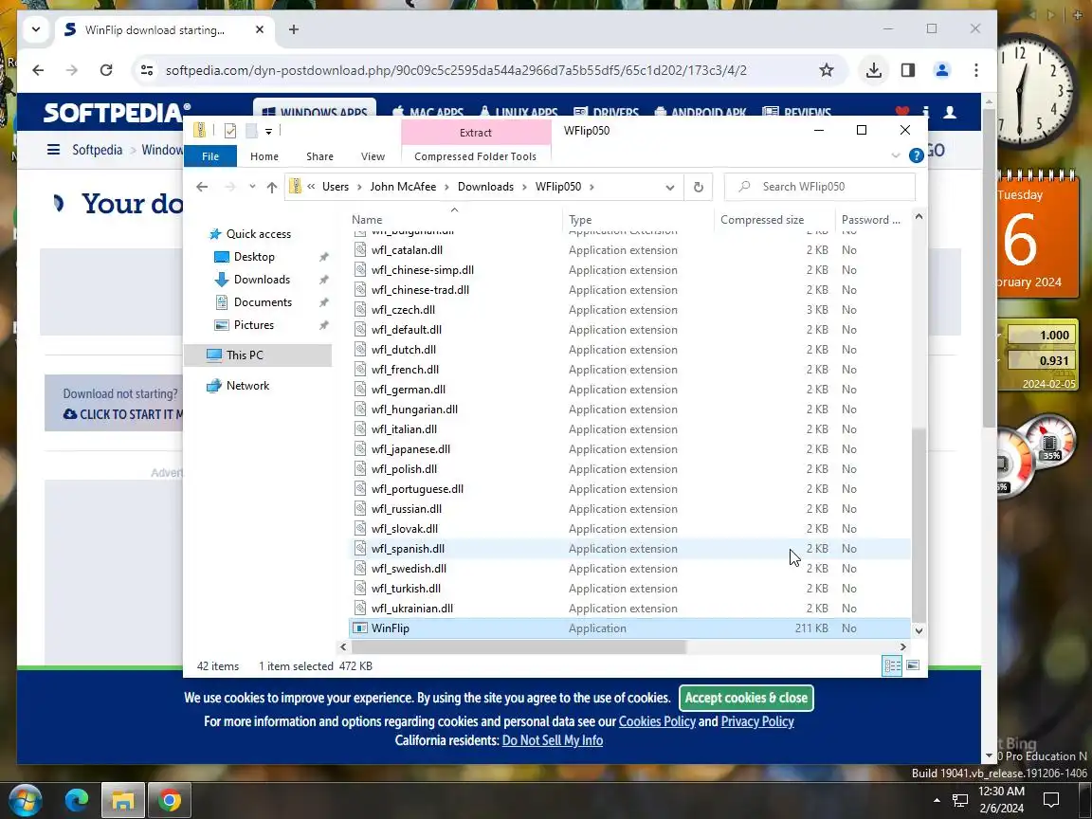This screenshot has height=819, width=1092.
Task: Click John McAfee in the address breadcrumb
Action: (403, 187)
